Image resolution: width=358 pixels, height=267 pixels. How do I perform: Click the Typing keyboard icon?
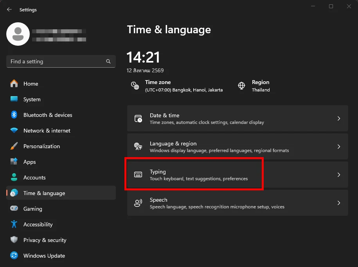tap(138, 175)
